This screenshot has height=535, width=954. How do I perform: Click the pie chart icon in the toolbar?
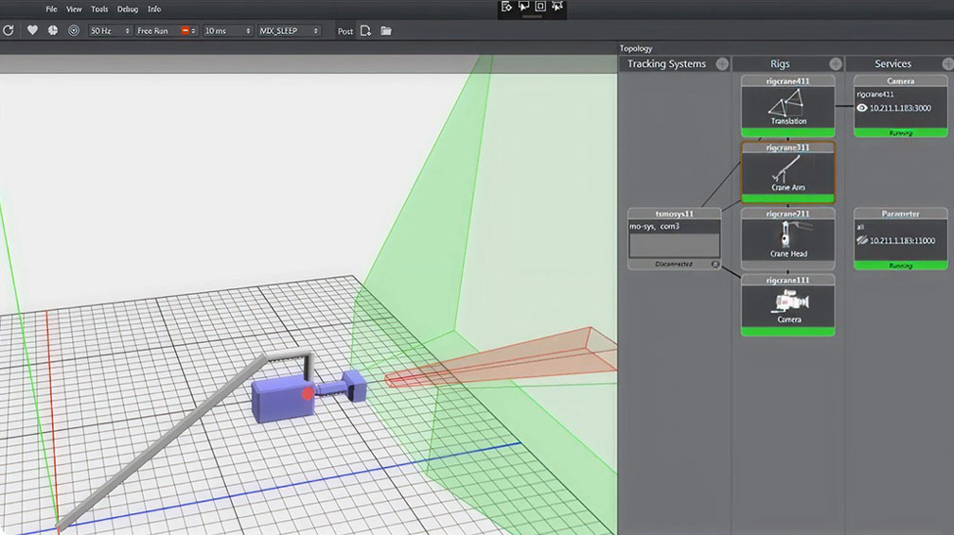pyautogui.click(x=52, y=30)
